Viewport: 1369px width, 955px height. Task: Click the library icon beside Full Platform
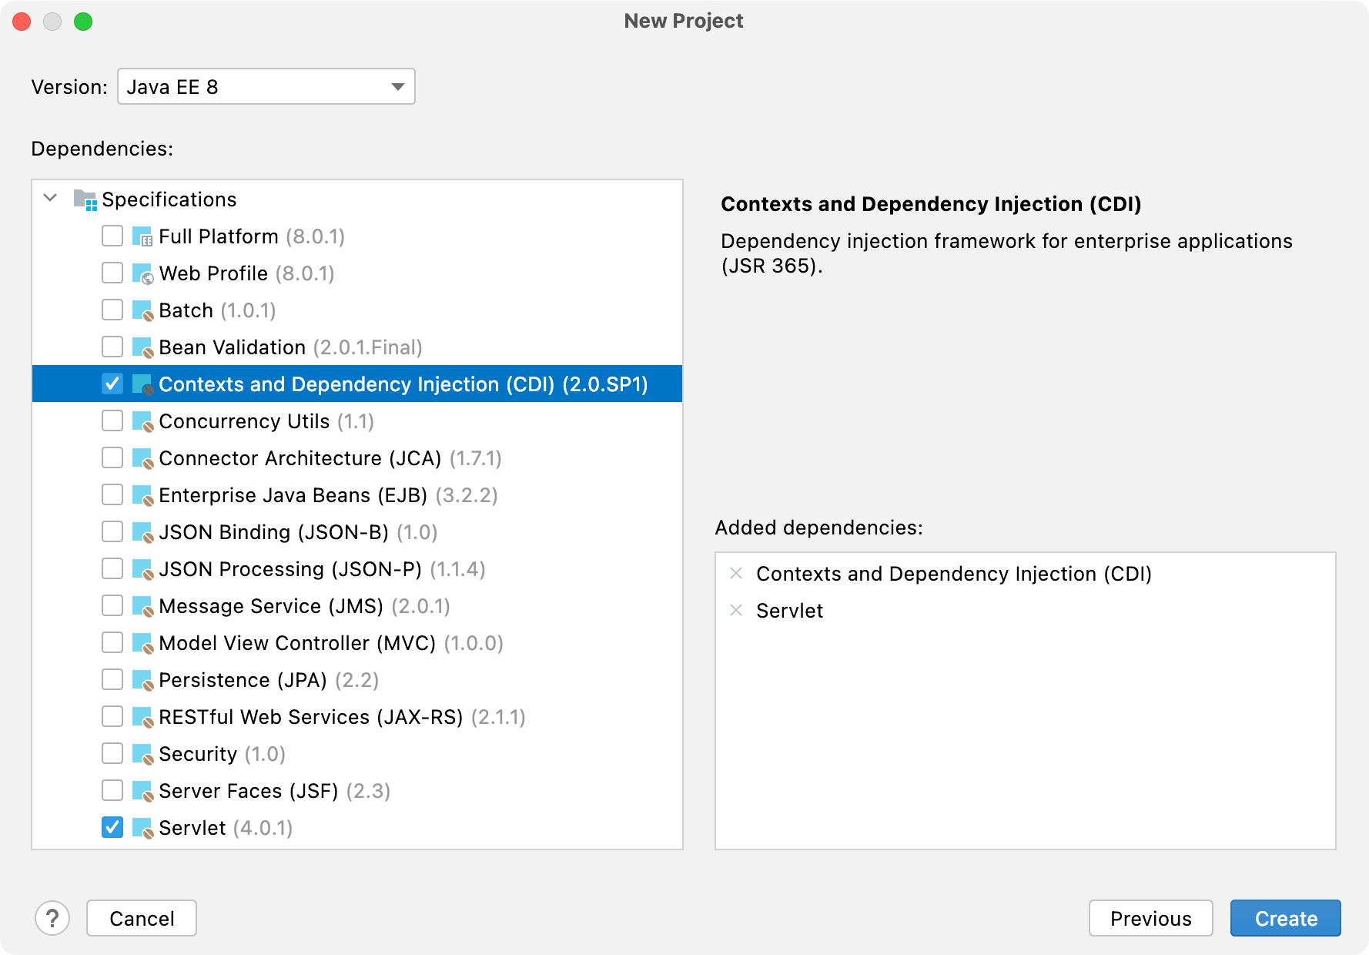pyautogui.click(x=142, y=236)
